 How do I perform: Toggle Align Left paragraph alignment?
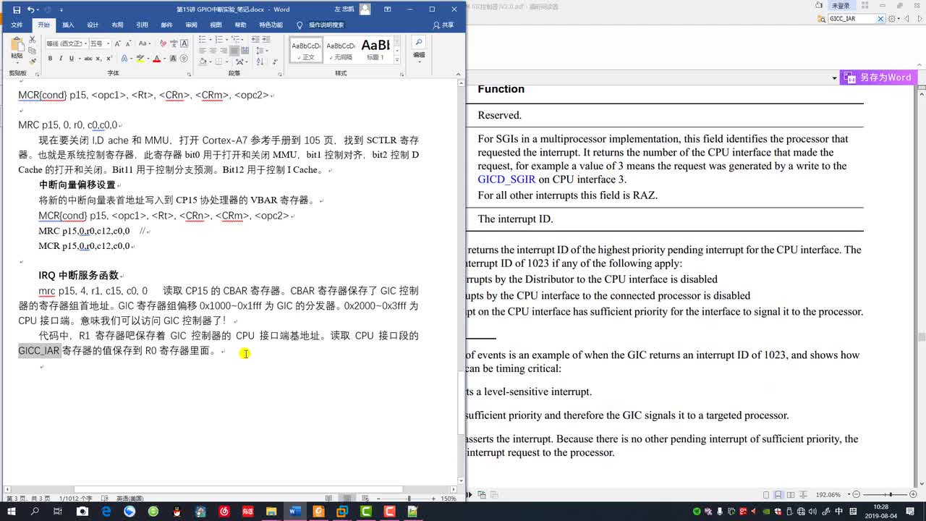(203, 51)
